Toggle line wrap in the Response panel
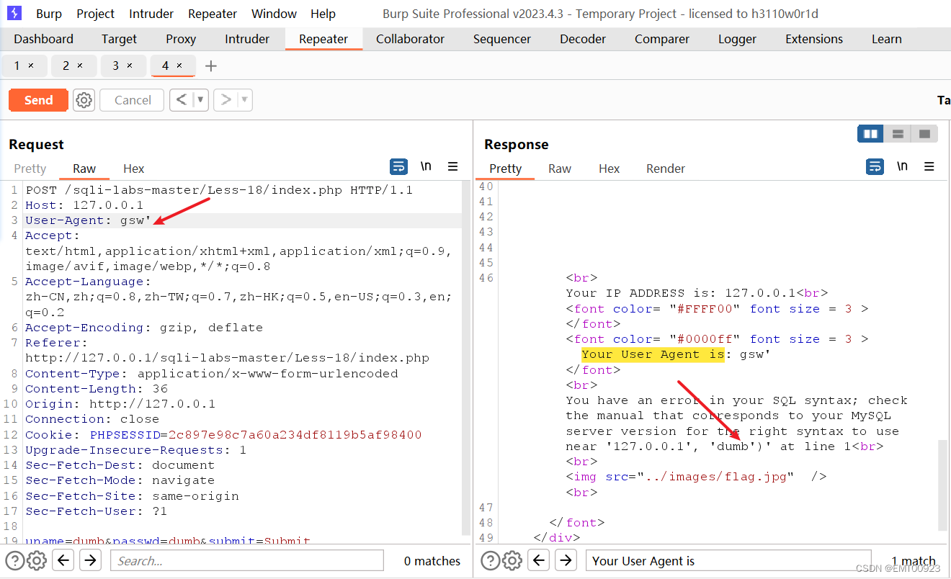Viewport: 951px width, 579px height. 875,167
